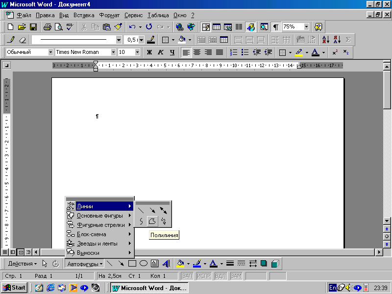Select the Draw Table pencil tool

(x=10, y=40)
